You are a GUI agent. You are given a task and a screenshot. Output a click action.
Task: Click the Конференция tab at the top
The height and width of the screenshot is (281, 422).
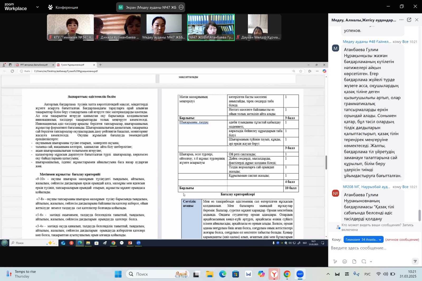[63, 7]
